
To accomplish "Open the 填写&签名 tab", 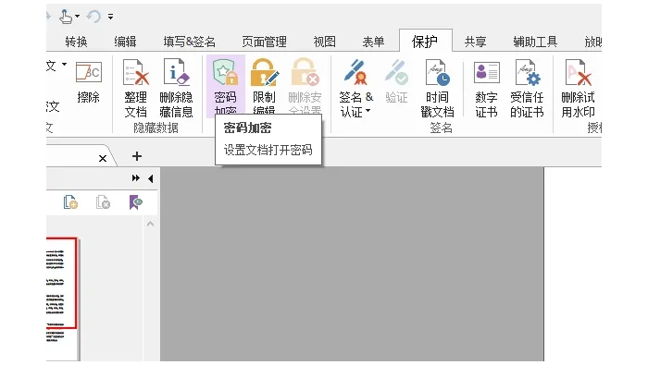I will point(189,42).
